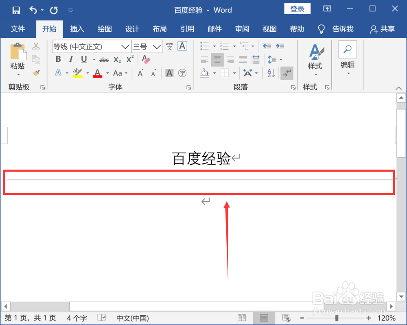Switch to the 绘图 tab
407x325 pixels.
[105, 29]
